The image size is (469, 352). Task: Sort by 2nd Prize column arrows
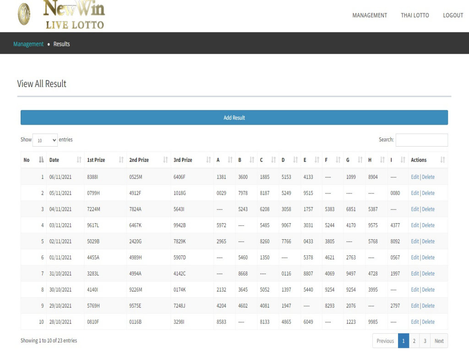[166, 160]
